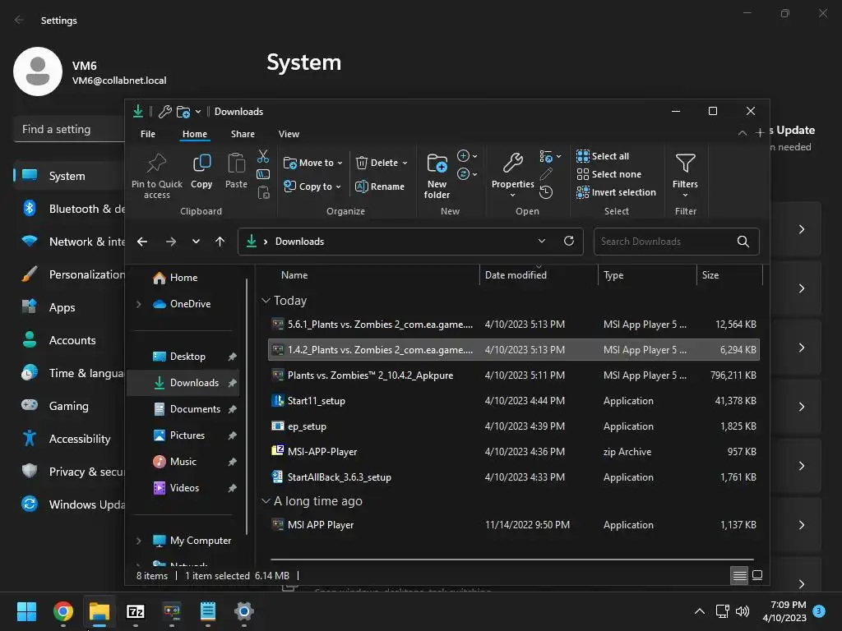
Task: Open Google Chrome from the taskbar
Action: click(63, 611)
